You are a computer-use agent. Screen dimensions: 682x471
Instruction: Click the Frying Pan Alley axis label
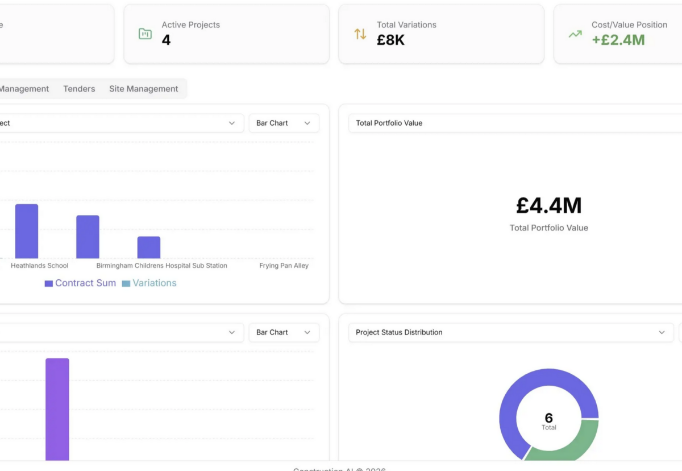point(284,266)
